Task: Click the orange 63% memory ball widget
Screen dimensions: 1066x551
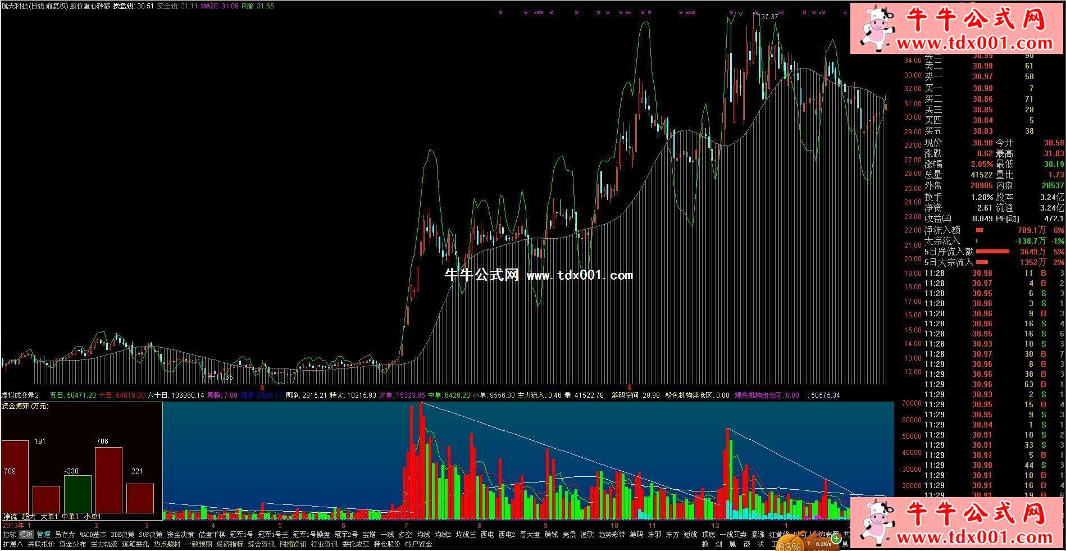Action: pos(790,545)
